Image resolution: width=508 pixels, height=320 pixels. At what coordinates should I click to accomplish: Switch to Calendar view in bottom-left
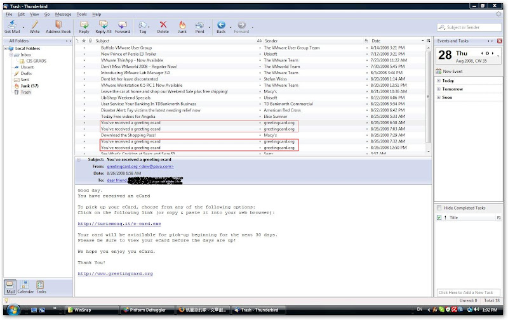pos(25,287)
